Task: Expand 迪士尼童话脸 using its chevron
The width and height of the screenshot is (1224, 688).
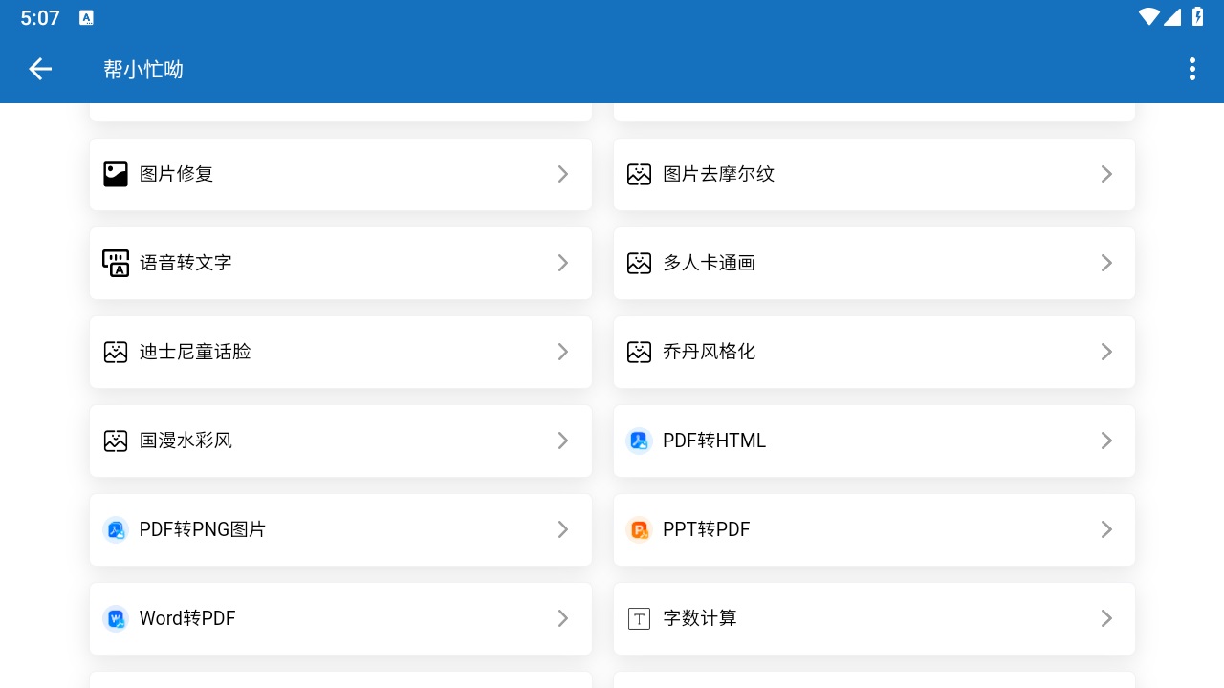Action: click(563, 352)
